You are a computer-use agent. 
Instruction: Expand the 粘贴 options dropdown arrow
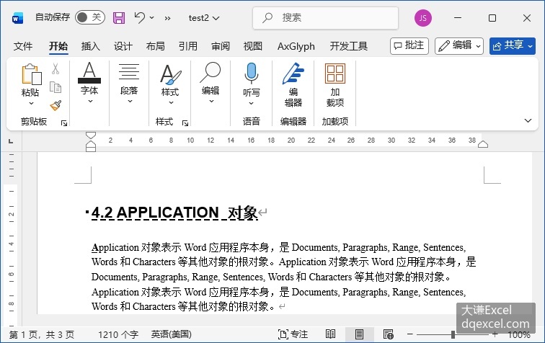coord(31,103)
